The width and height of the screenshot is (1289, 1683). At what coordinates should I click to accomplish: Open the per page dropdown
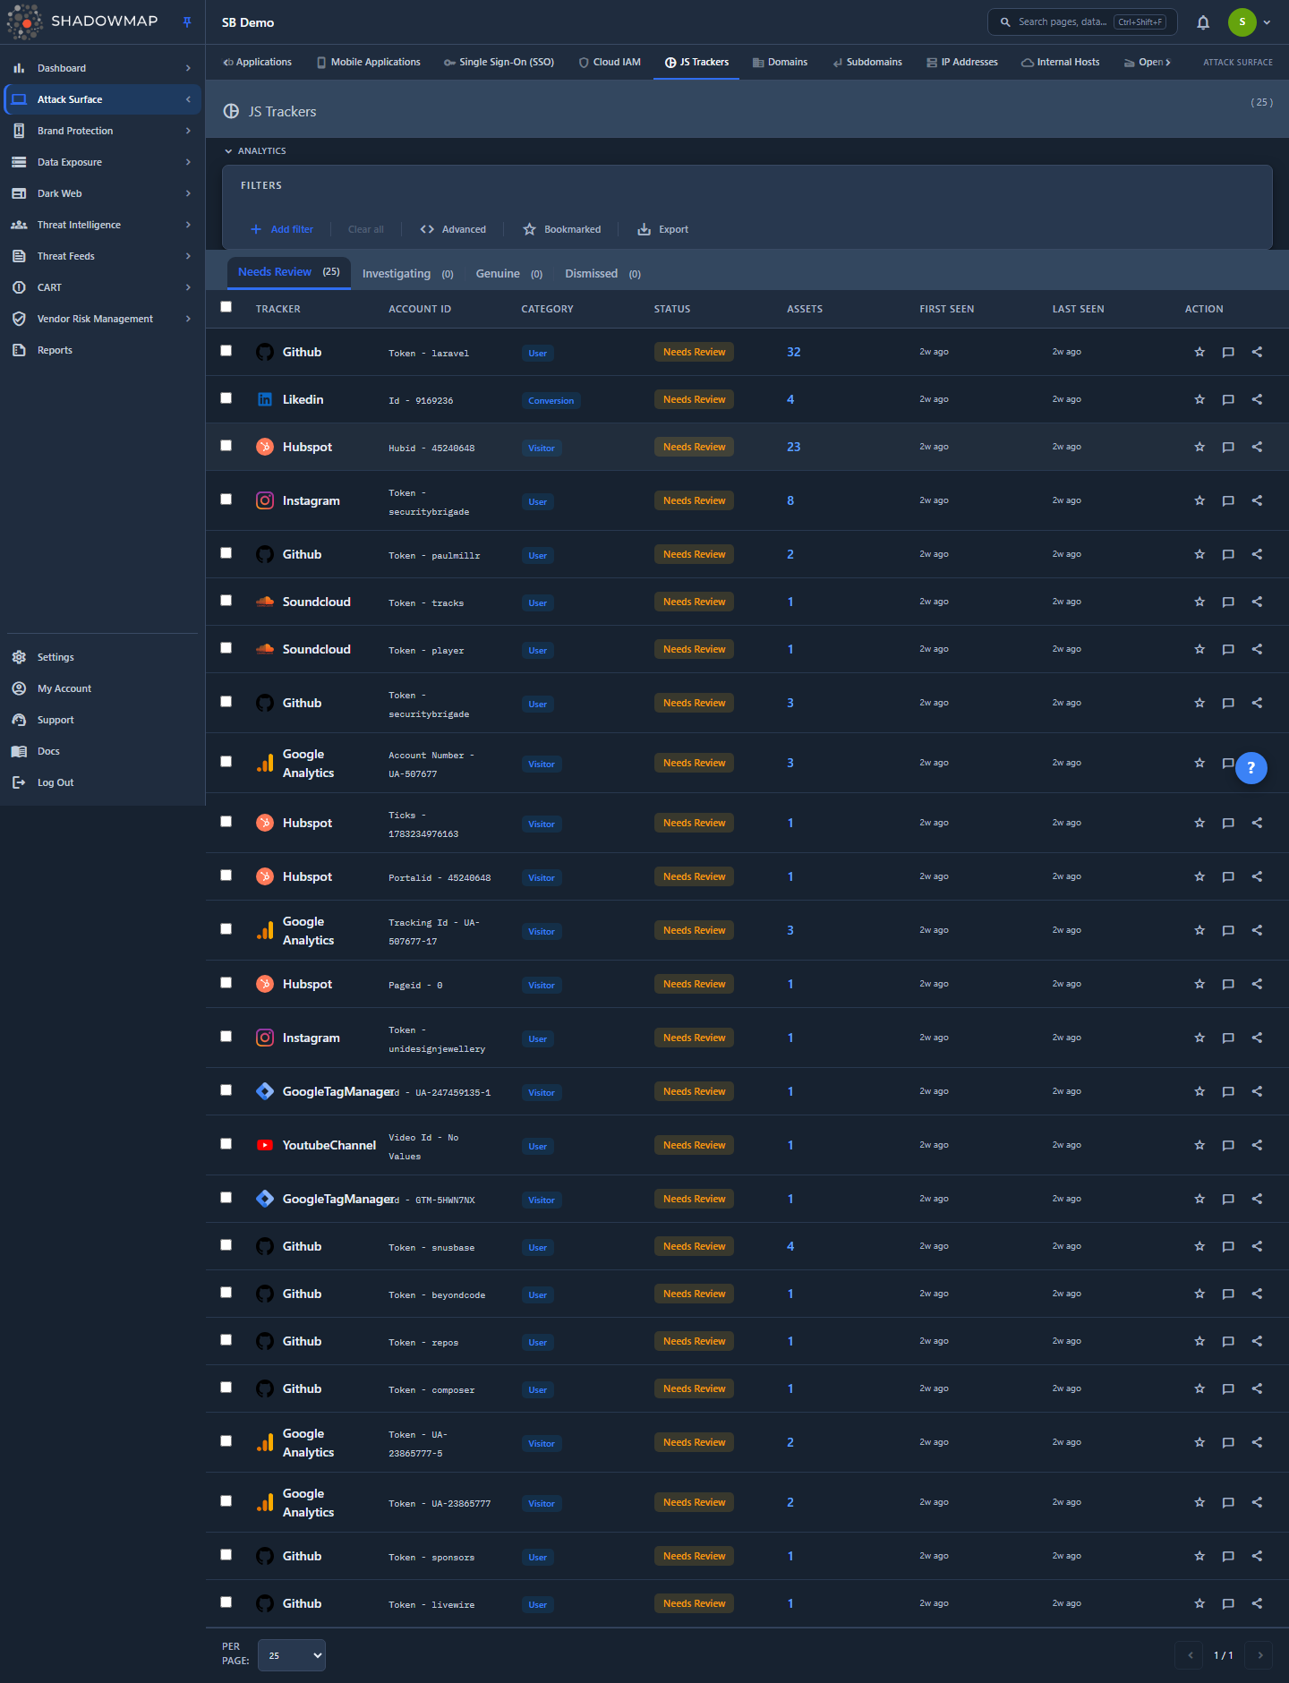coord(292,1655)
